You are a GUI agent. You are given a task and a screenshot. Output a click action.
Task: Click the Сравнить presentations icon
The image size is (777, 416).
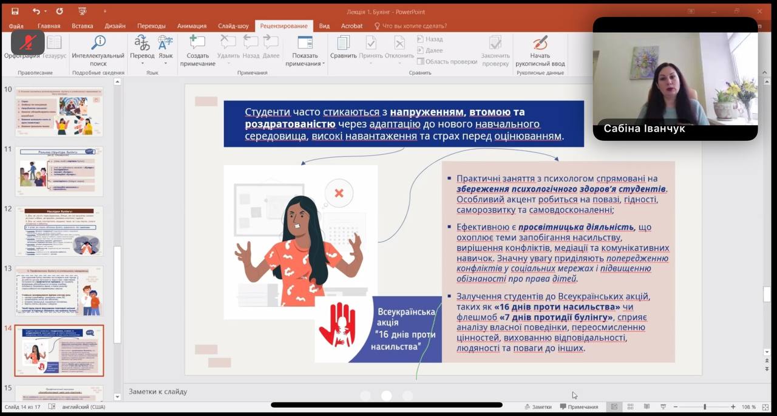pos(343,44)
